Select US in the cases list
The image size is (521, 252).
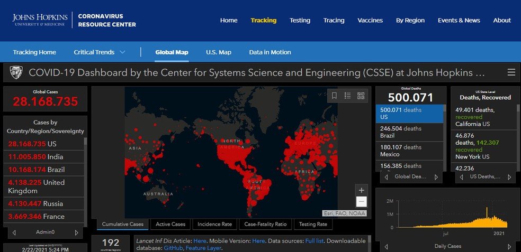pos(43,144)
